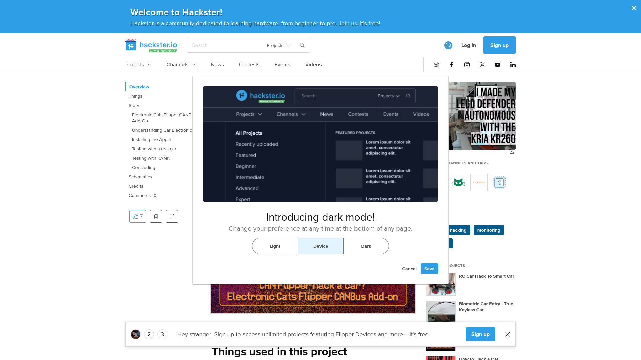Expand the Projects nav menu
This screenshot has height=360, width=641.
point(138,65)
